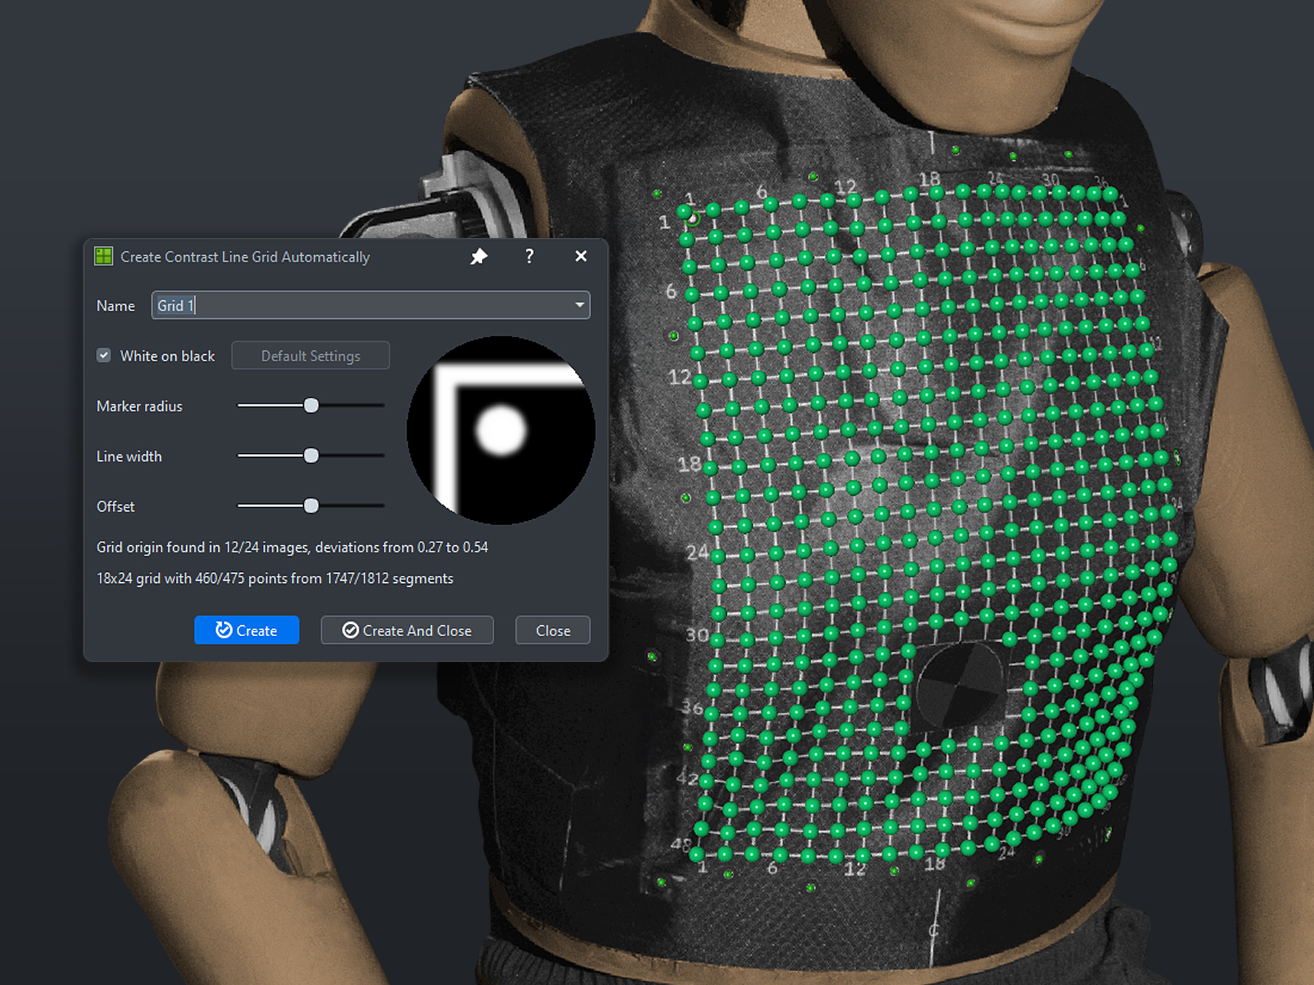Screen dimensions: 1314x985
Task: Click the Close button at the dialog bottom
Action: click(x=552, y=630)
